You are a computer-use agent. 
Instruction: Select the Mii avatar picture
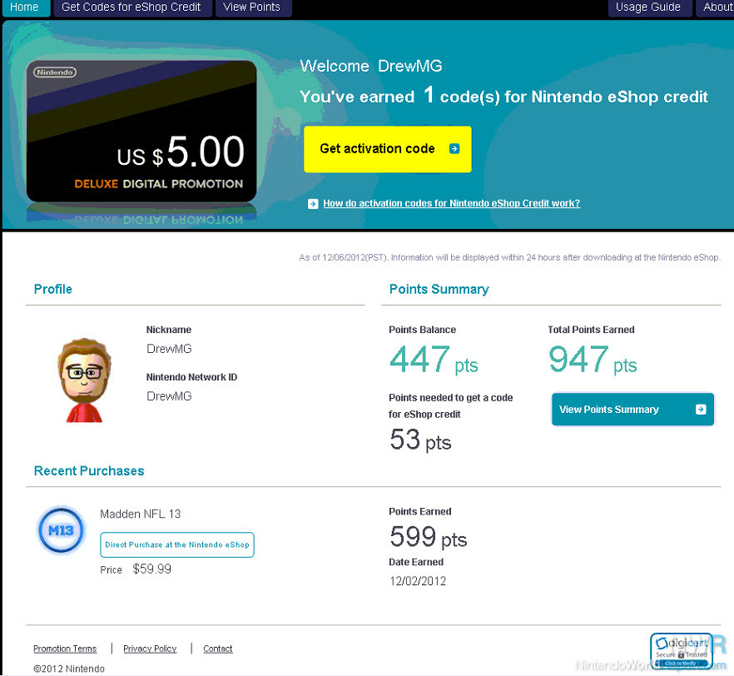84,380
